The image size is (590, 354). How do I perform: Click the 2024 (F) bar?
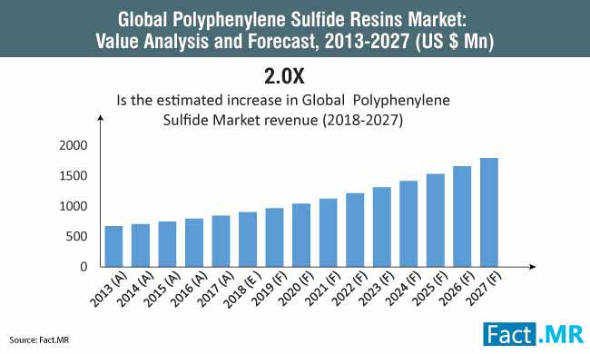(408, 224)
